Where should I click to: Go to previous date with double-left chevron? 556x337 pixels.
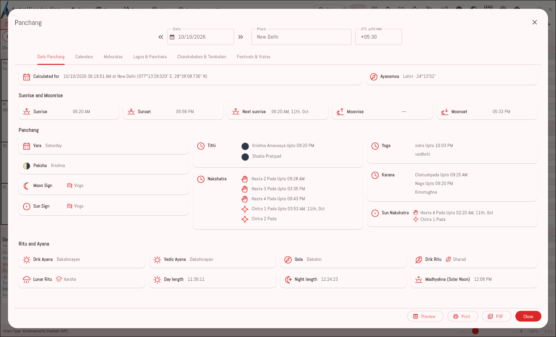tap(161, 37)
